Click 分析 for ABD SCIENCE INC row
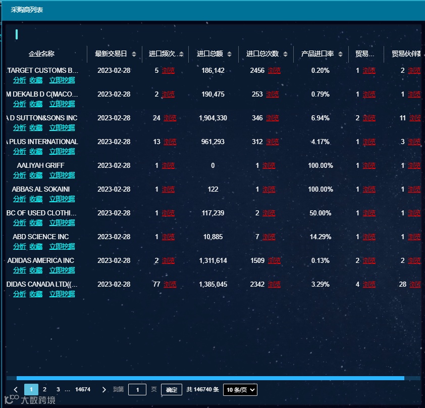This screenshot has height=408, width=425. (20, 247)
